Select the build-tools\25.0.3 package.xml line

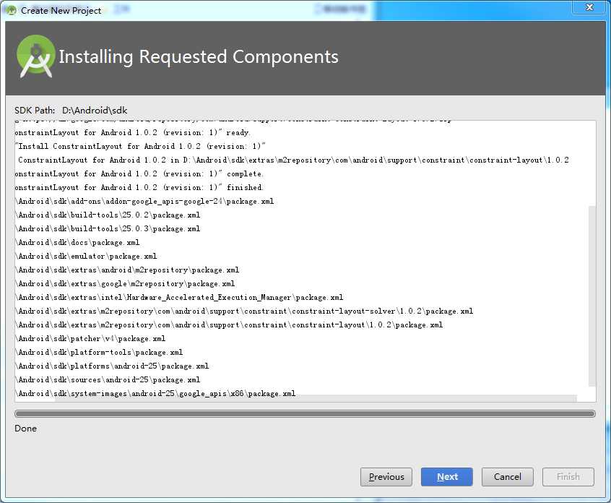pos(108,228)
